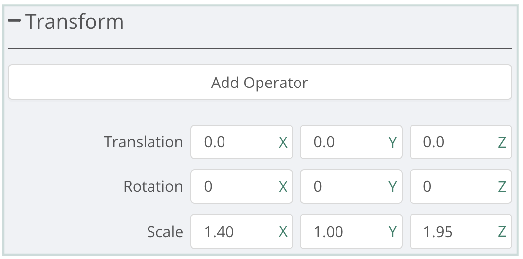Click the Add Operator button
Screen dimensions: 523x259
260,83
